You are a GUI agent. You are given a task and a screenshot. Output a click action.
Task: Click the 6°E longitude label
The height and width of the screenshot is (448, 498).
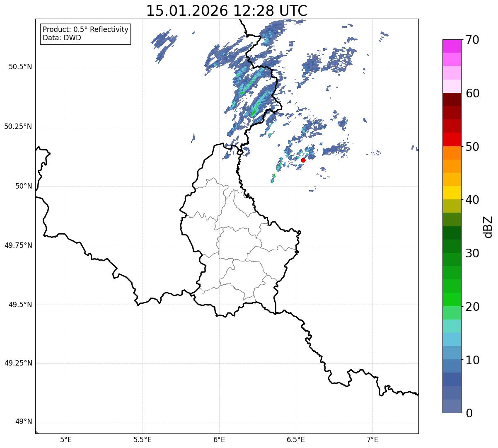point(219,440)
